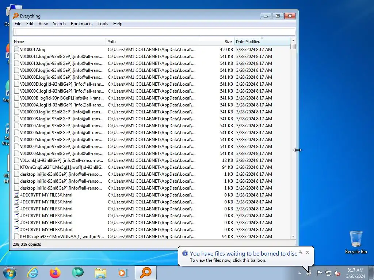Open the burn-to-disc balloon notification

click(x=246, y=256)
